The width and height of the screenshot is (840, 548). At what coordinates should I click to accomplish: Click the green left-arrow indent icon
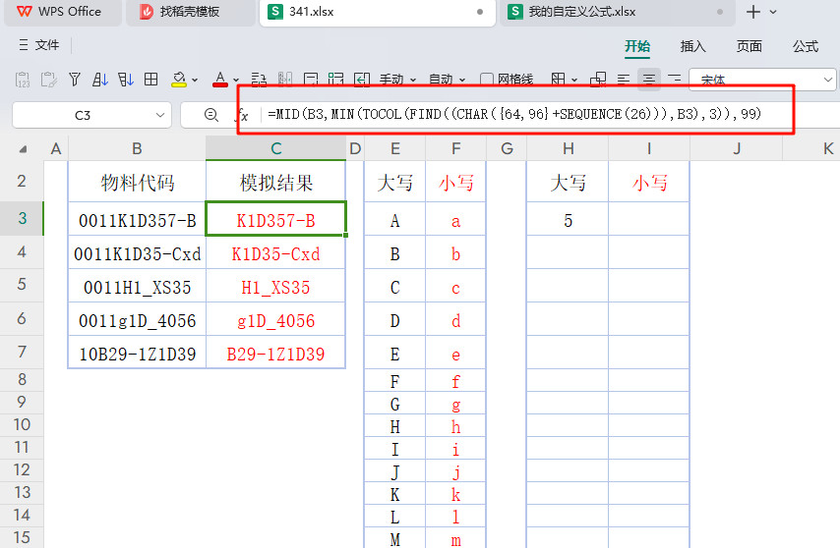click(x=362, y=81)
